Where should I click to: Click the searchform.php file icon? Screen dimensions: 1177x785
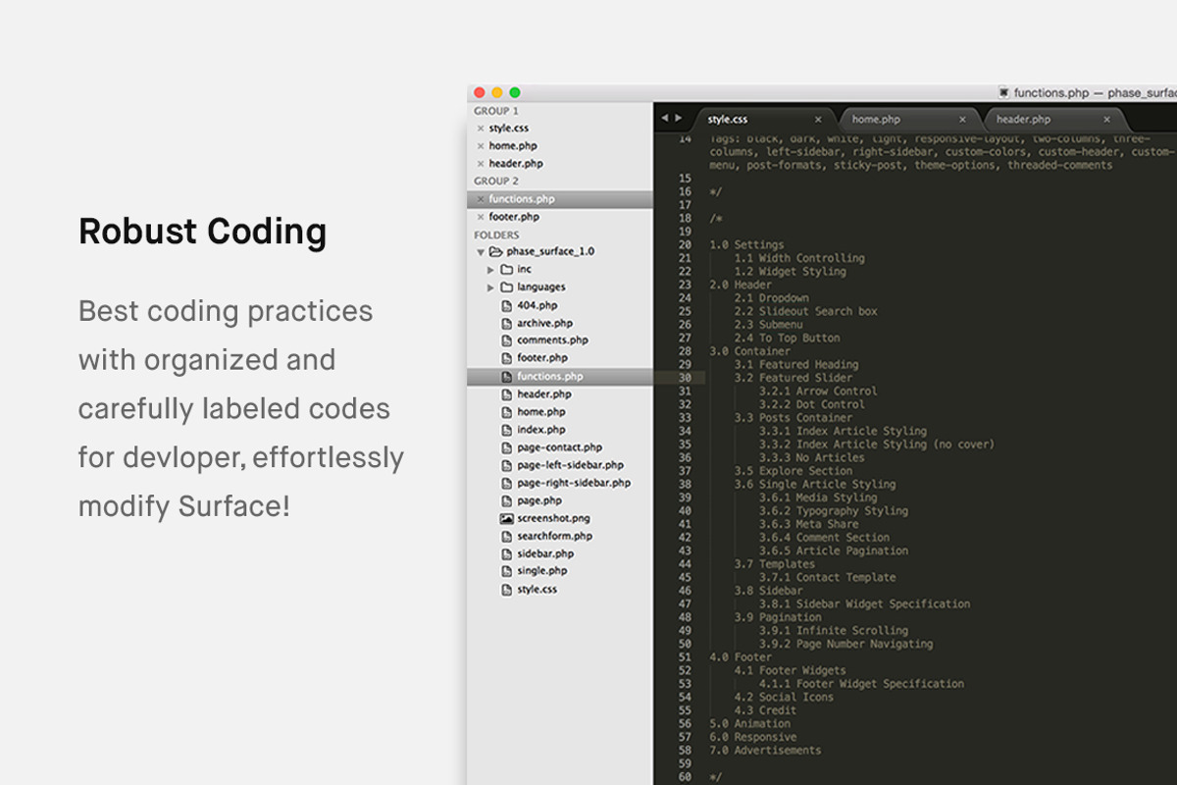click(506, 536)
